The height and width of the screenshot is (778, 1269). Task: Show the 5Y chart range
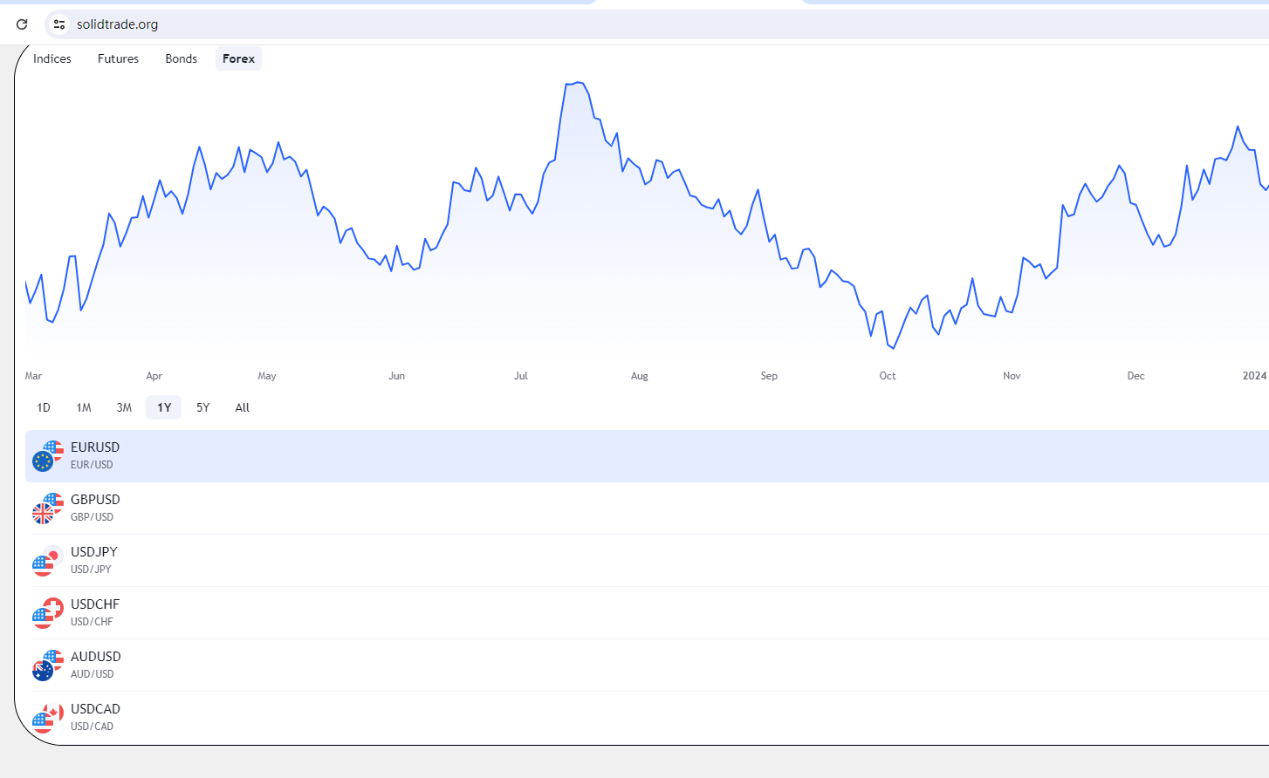pyautogui.click(x=203, y=407)
